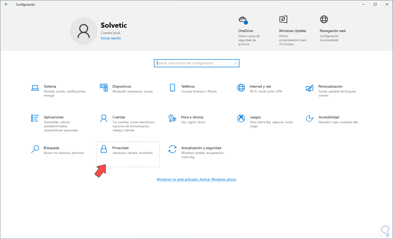Click the Actualización y seguridad arrows icon

click(x=172, y=149)
